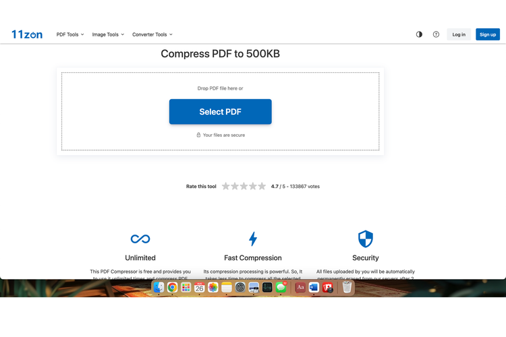Screen dimensions: 506x337
Task: Launch Microsoft Word from the dock
Action: (314, 287)
